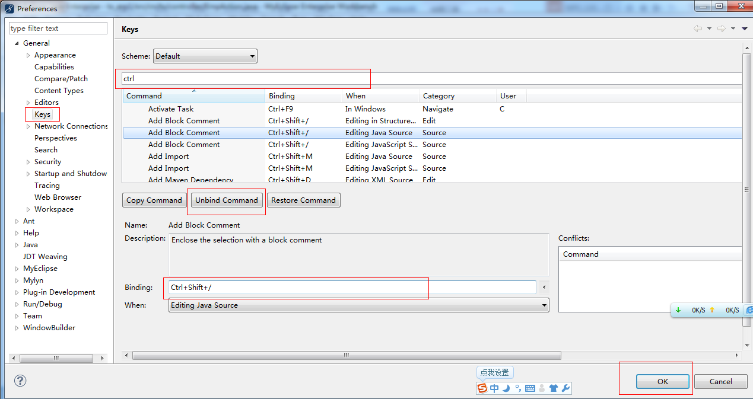The image size is (753, 399).
Task: Click the back navigation arrow
Action: tap(698, 28)
